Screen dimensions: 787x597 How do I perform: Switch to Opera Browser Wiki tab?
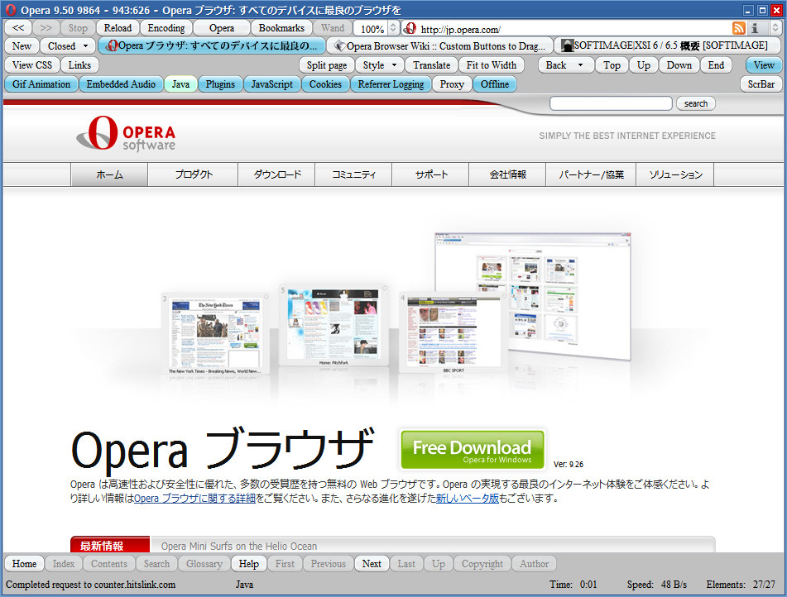pyautogui.click(x=439, y=46)
